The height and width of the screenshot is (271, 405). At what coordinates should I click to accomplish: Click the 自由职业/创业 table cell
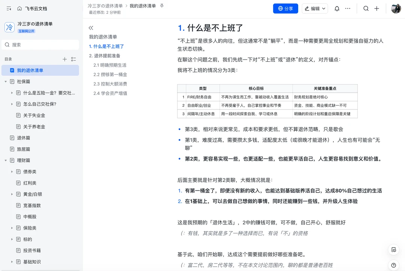(x=203, y=105)
